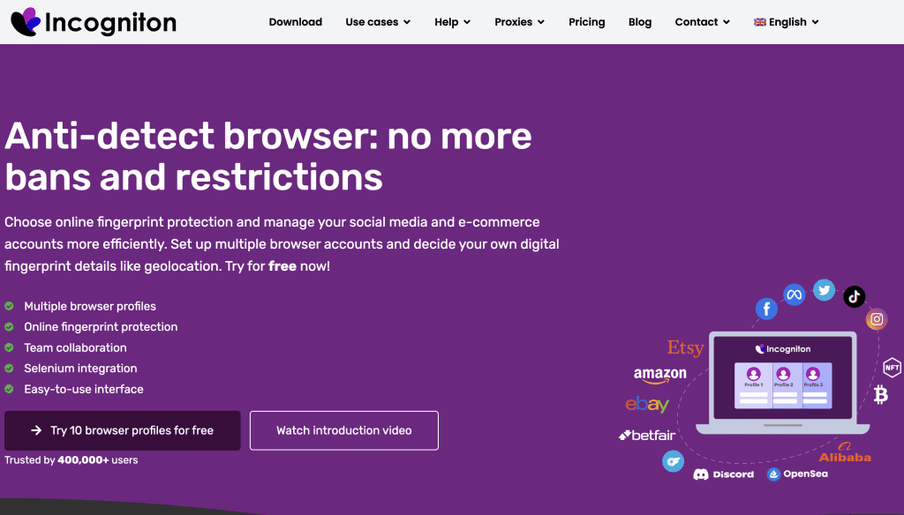Open the Proxies dropdown

pos(519,22)
